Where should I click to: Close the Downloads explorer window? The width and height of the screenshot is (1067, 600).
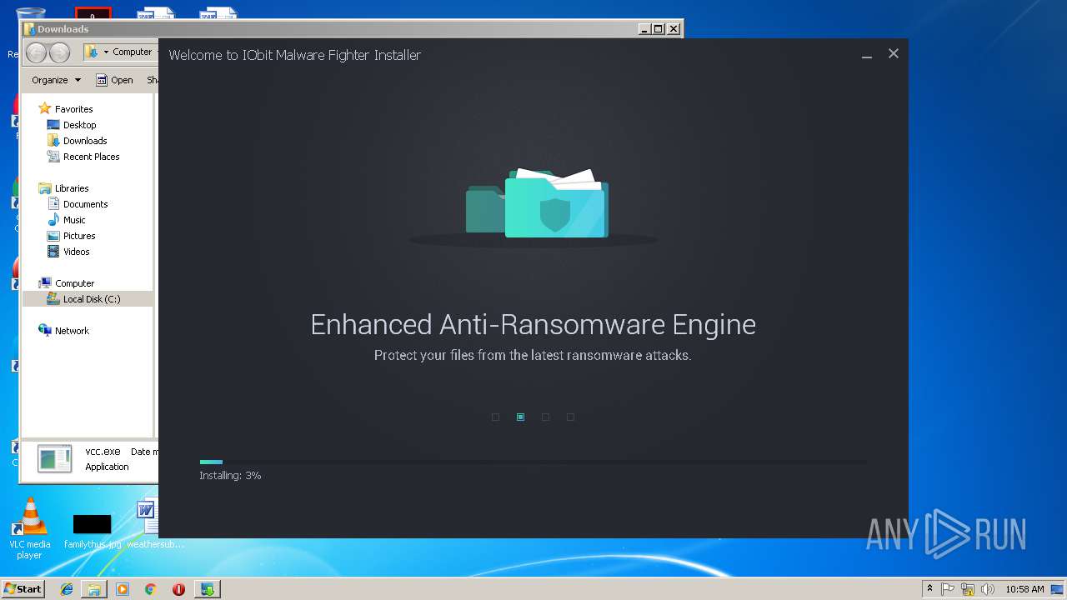click(x=674, y=29)
